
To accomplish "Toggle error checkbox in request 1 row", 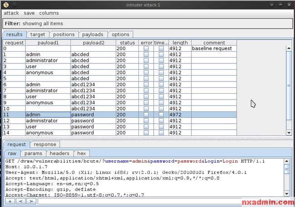I will (x=146, y=54).
